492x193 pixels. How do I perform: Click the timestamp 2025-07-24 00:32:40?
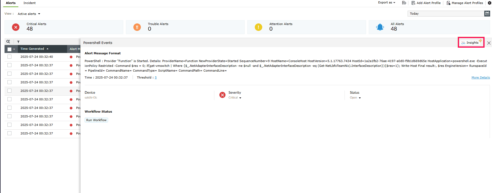point(37,57)
